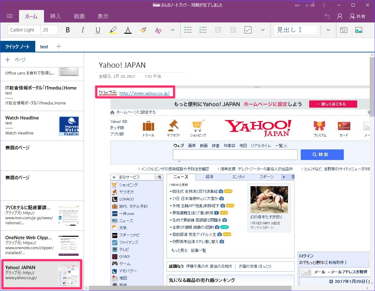375x291 pixels.
Task: Click the undo arrow
Action: click(327, 16)
